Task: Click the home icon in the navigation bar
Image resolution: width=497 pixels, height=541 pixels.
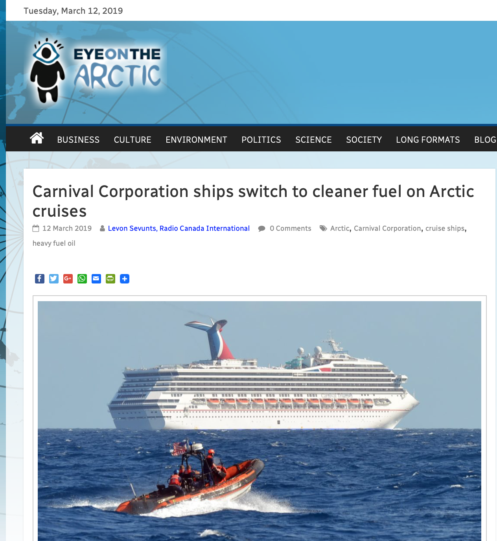Action: (37, 138)
